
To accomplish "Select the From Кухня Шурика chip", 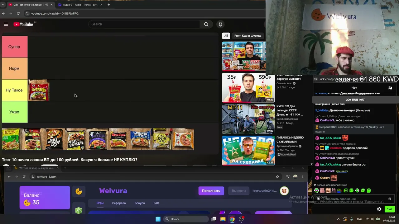I will coord(248,36).
